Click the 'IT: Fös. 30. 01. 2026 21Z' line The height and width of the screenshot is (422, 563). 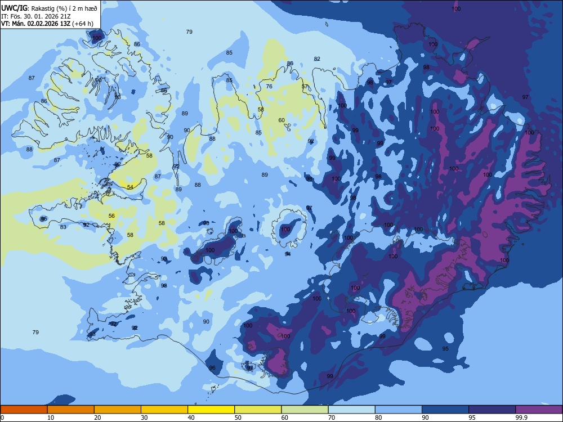point(35,16)
